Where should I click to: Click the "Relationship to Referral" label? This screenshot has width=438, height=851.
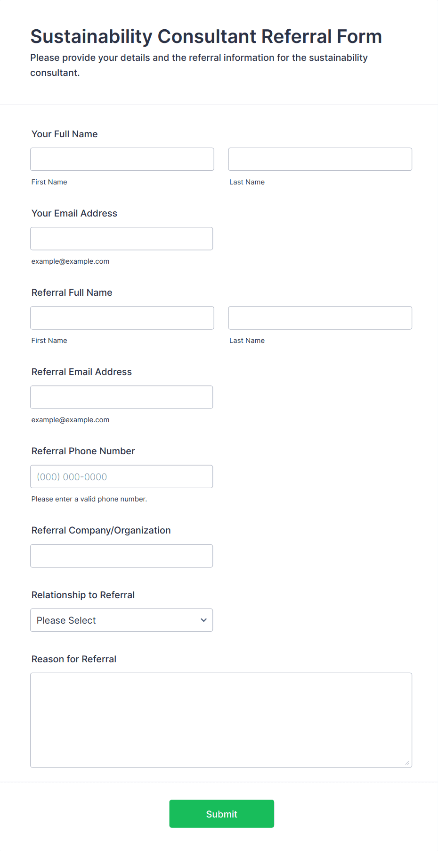pyautogui.click(x=83, y=595)
